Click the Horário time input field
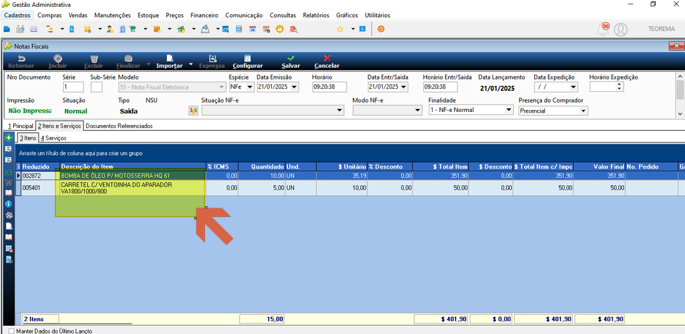Screen dimensions: 685x334 click(x=329, y=87)
